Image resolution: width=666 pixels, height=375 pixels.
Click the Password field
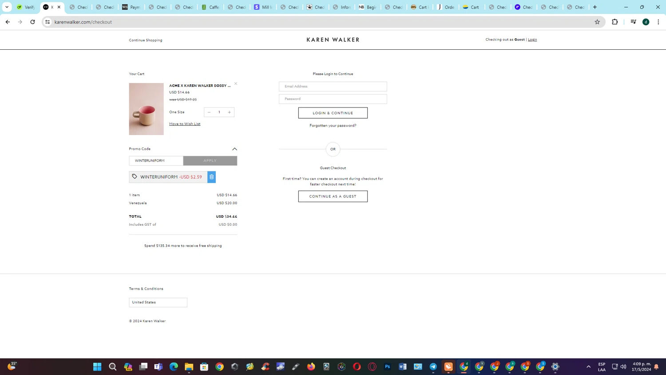coord(333,99)
